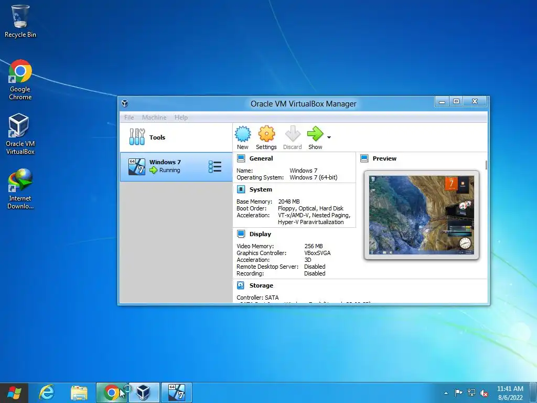Click the Discard toolbar icon
537x403 pixels.
(x=293, y=134)
